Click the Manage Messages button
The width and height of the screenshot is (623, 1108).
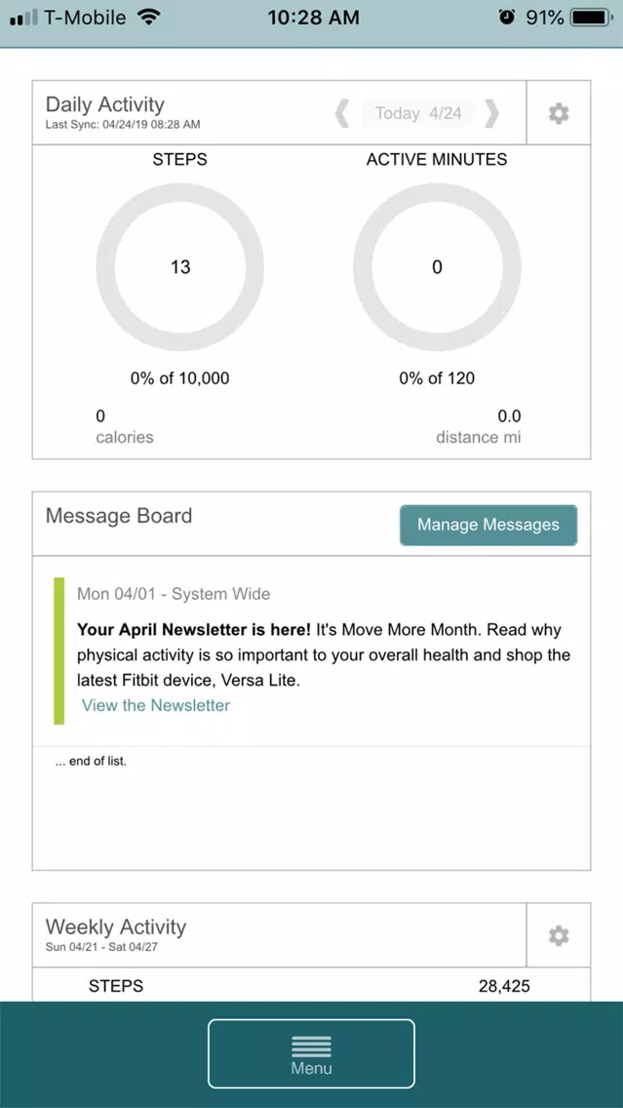pos(488,525)
